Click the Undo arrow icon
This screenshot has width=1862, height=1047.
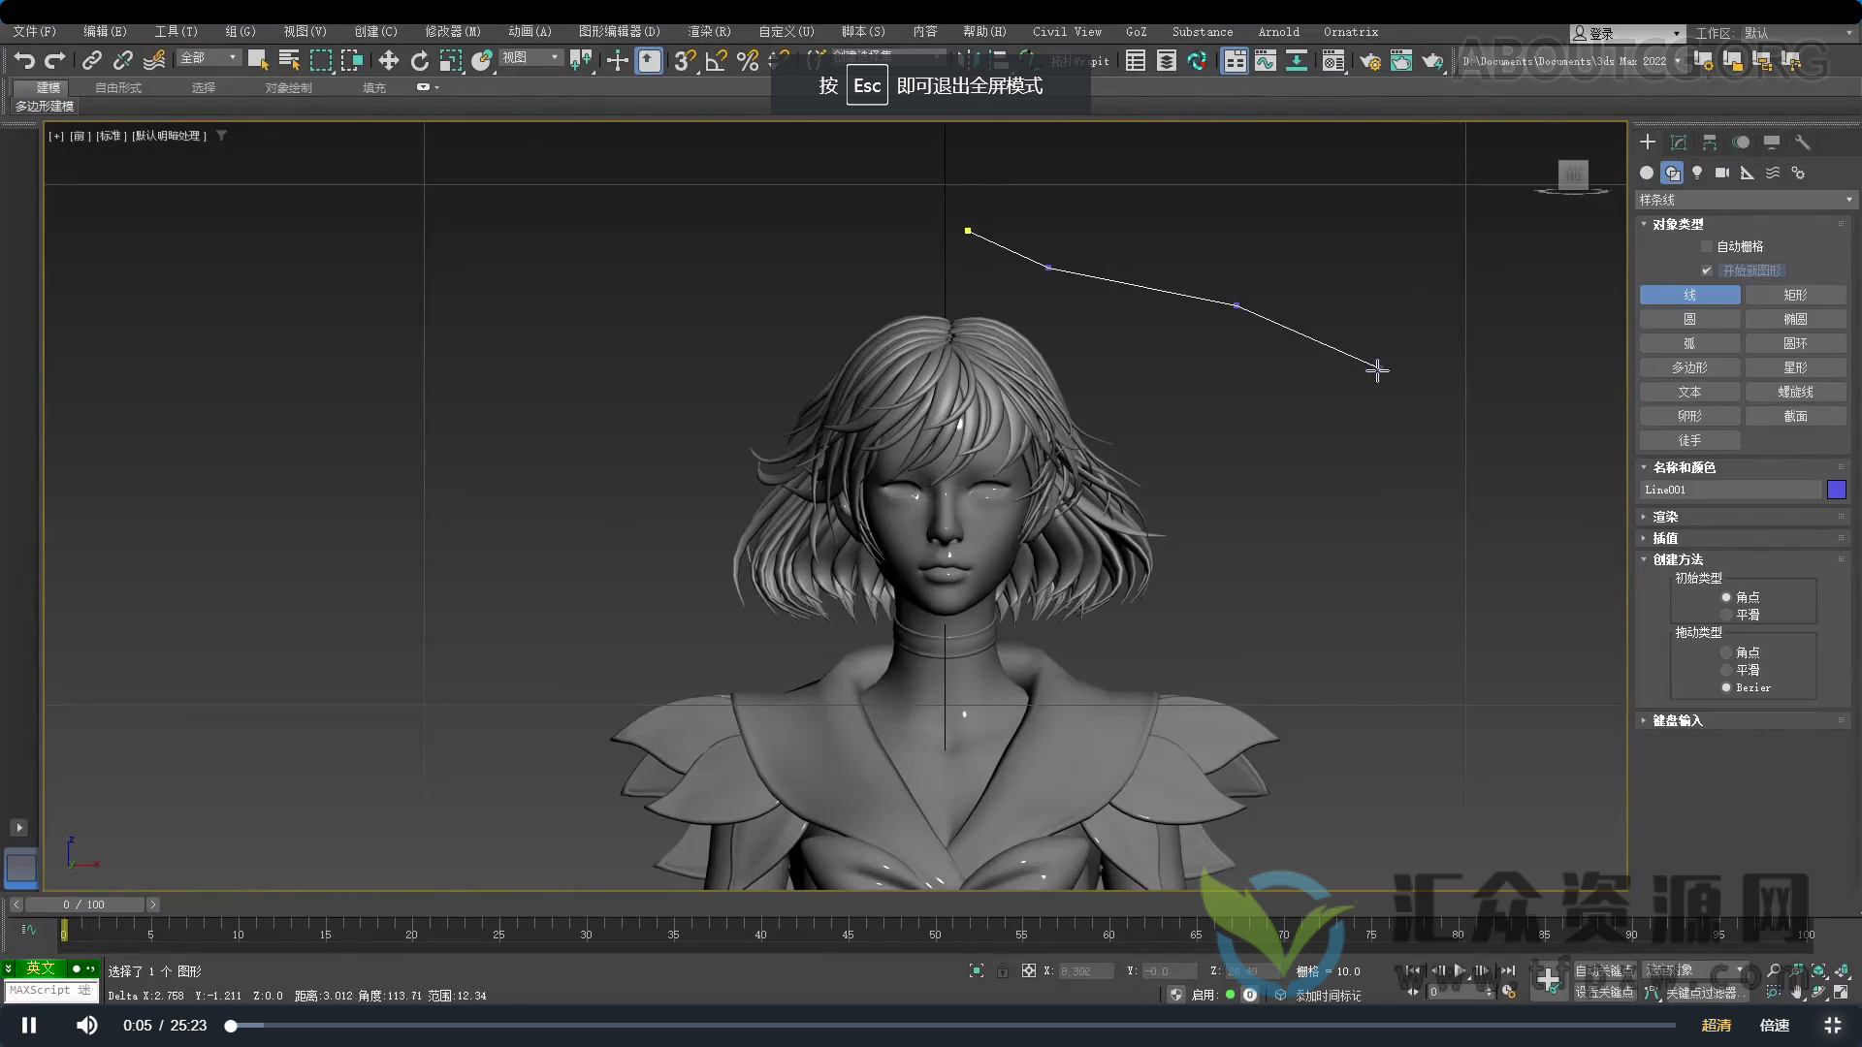(24, 61)
